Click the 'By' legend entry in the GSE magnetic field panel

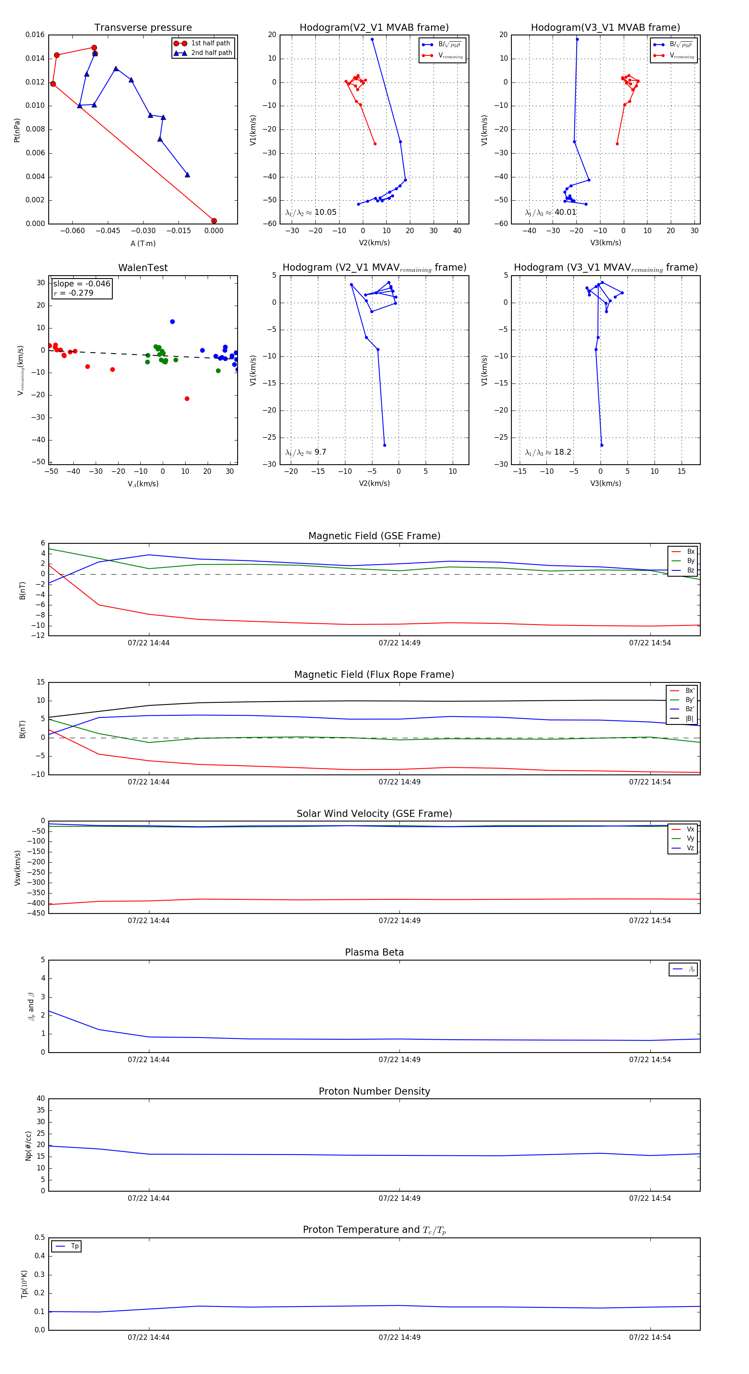tap(683, 560)
